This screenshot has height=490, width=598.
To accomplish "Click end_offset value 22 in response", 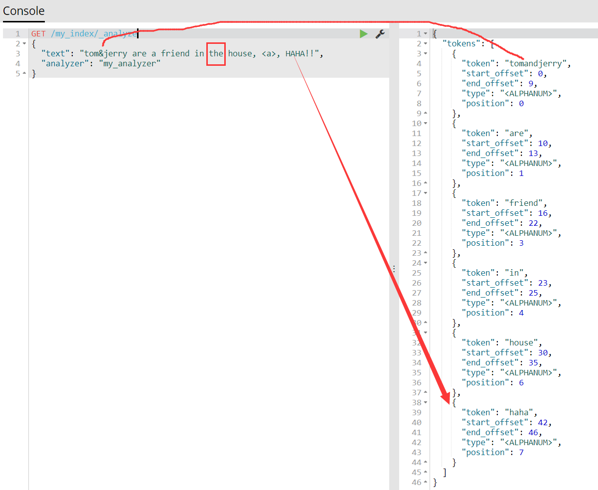I will click(x=534, y=223).
